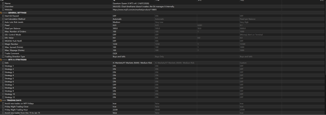Toggle the checkbox next to Max. Number of Orders
The image size is (326, 115).
click(3, 31)
